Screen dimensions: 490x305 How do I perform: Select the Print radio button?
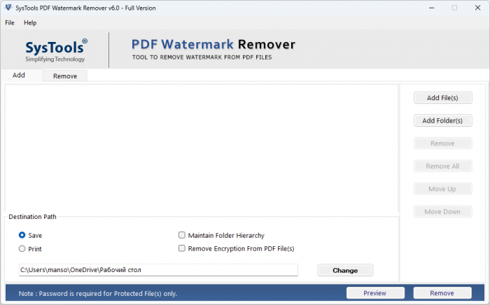click(x=22, y=249)
